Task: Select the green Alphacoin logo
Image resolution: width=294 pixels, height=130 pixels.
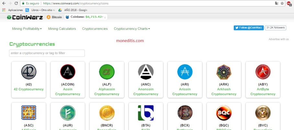Action: tap(107, 72)
